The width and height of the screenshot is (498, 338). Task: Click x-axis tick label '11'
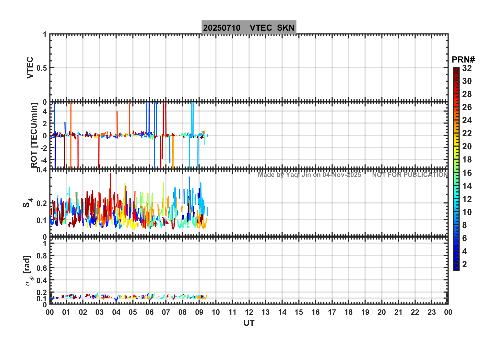point(233,312)
